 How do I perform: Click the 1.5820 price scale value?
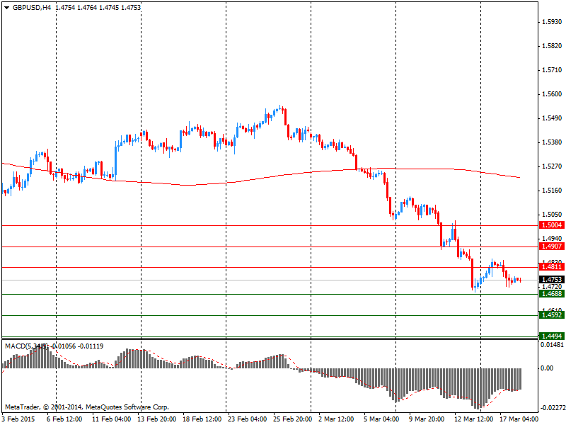click(x=552, y=46)
